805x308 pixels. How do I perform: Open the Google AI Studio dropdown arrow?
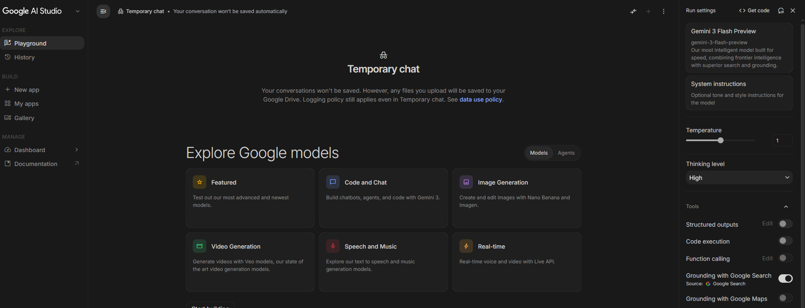coord(78,11)
